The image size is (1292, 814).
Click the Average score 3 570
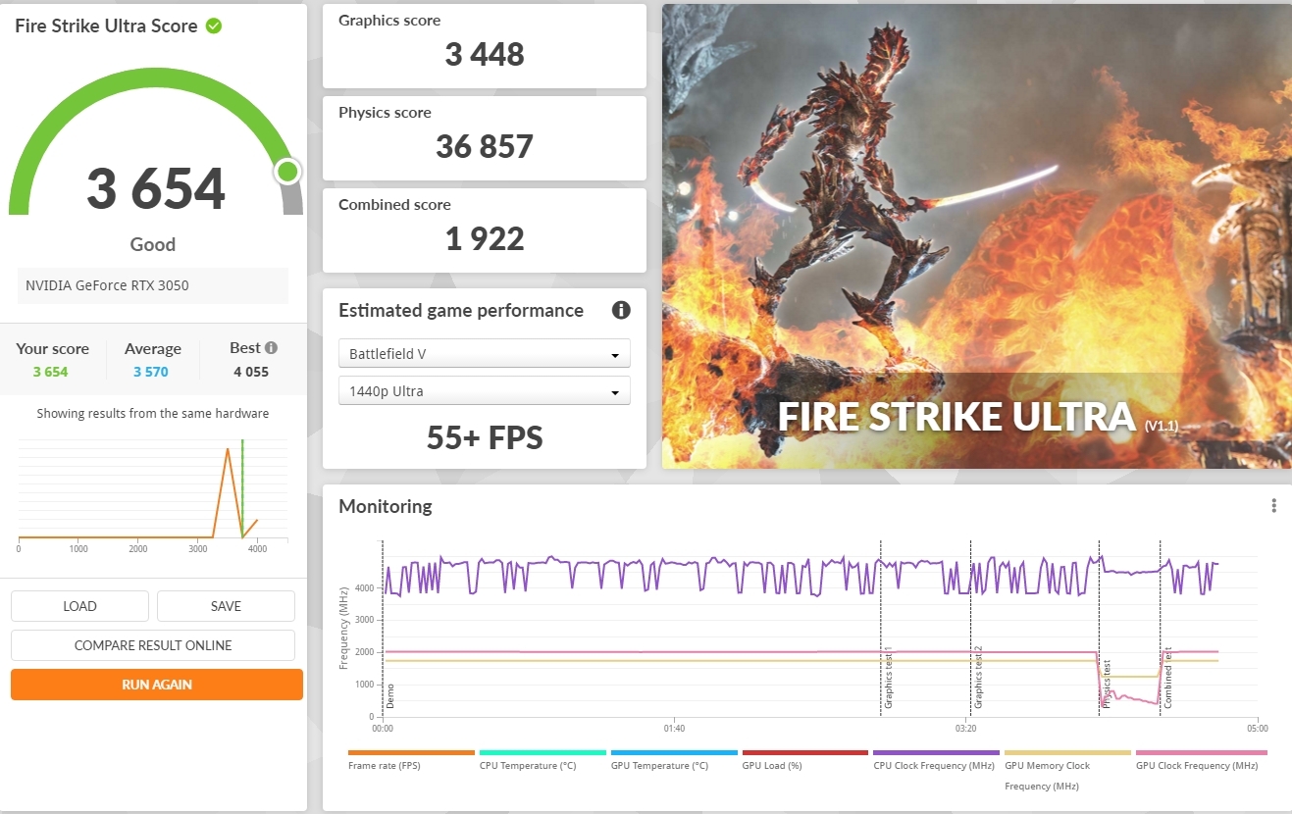tap(151, 372)
